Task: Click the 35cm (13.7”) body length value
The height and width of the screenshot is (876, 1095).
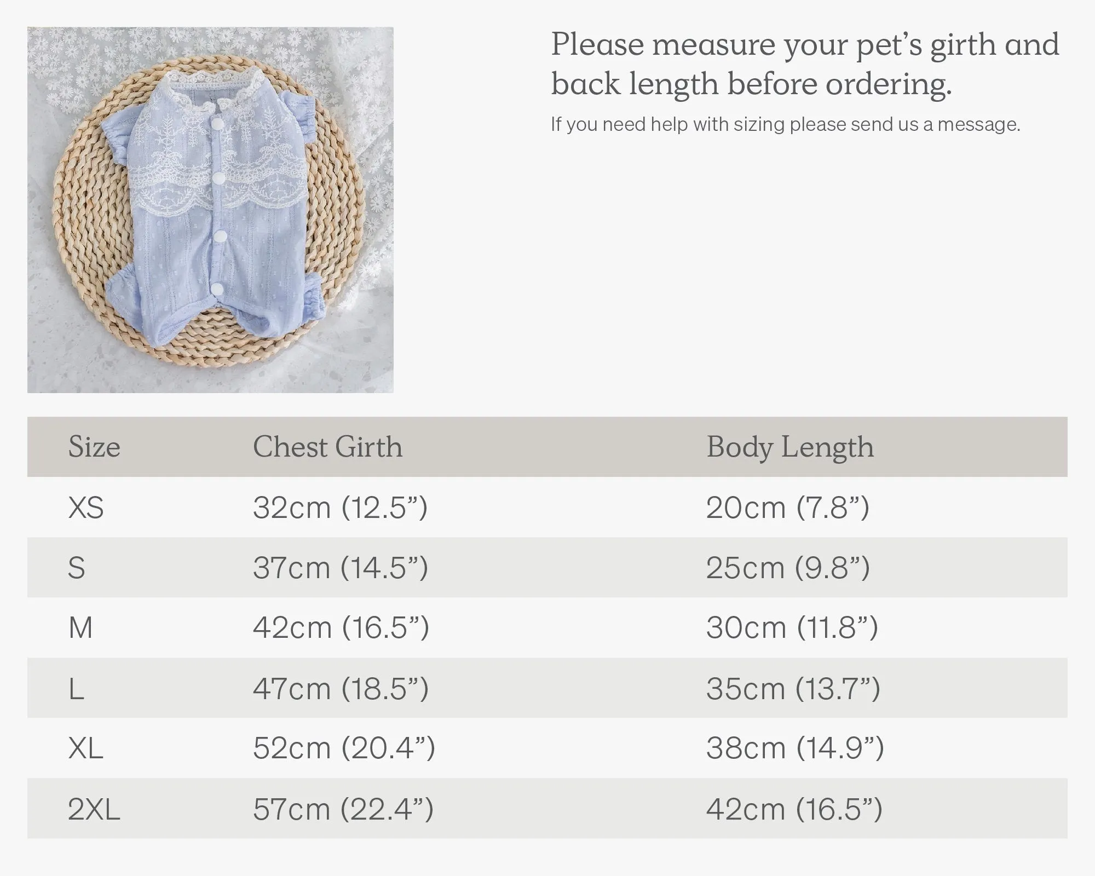Action: click(x=793, y=688)
